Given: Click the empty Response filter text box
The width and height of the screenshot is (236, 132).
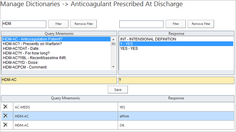Looking at the screenshot, I should click(x=141, y=24).
